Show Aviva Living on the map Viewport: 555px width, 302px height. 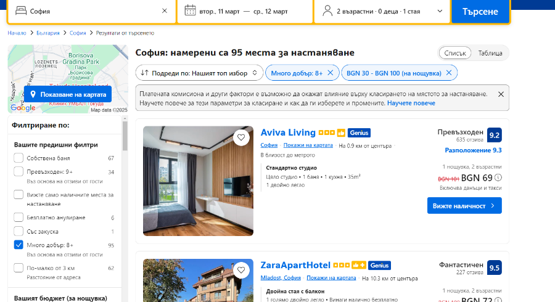(308, 145)
